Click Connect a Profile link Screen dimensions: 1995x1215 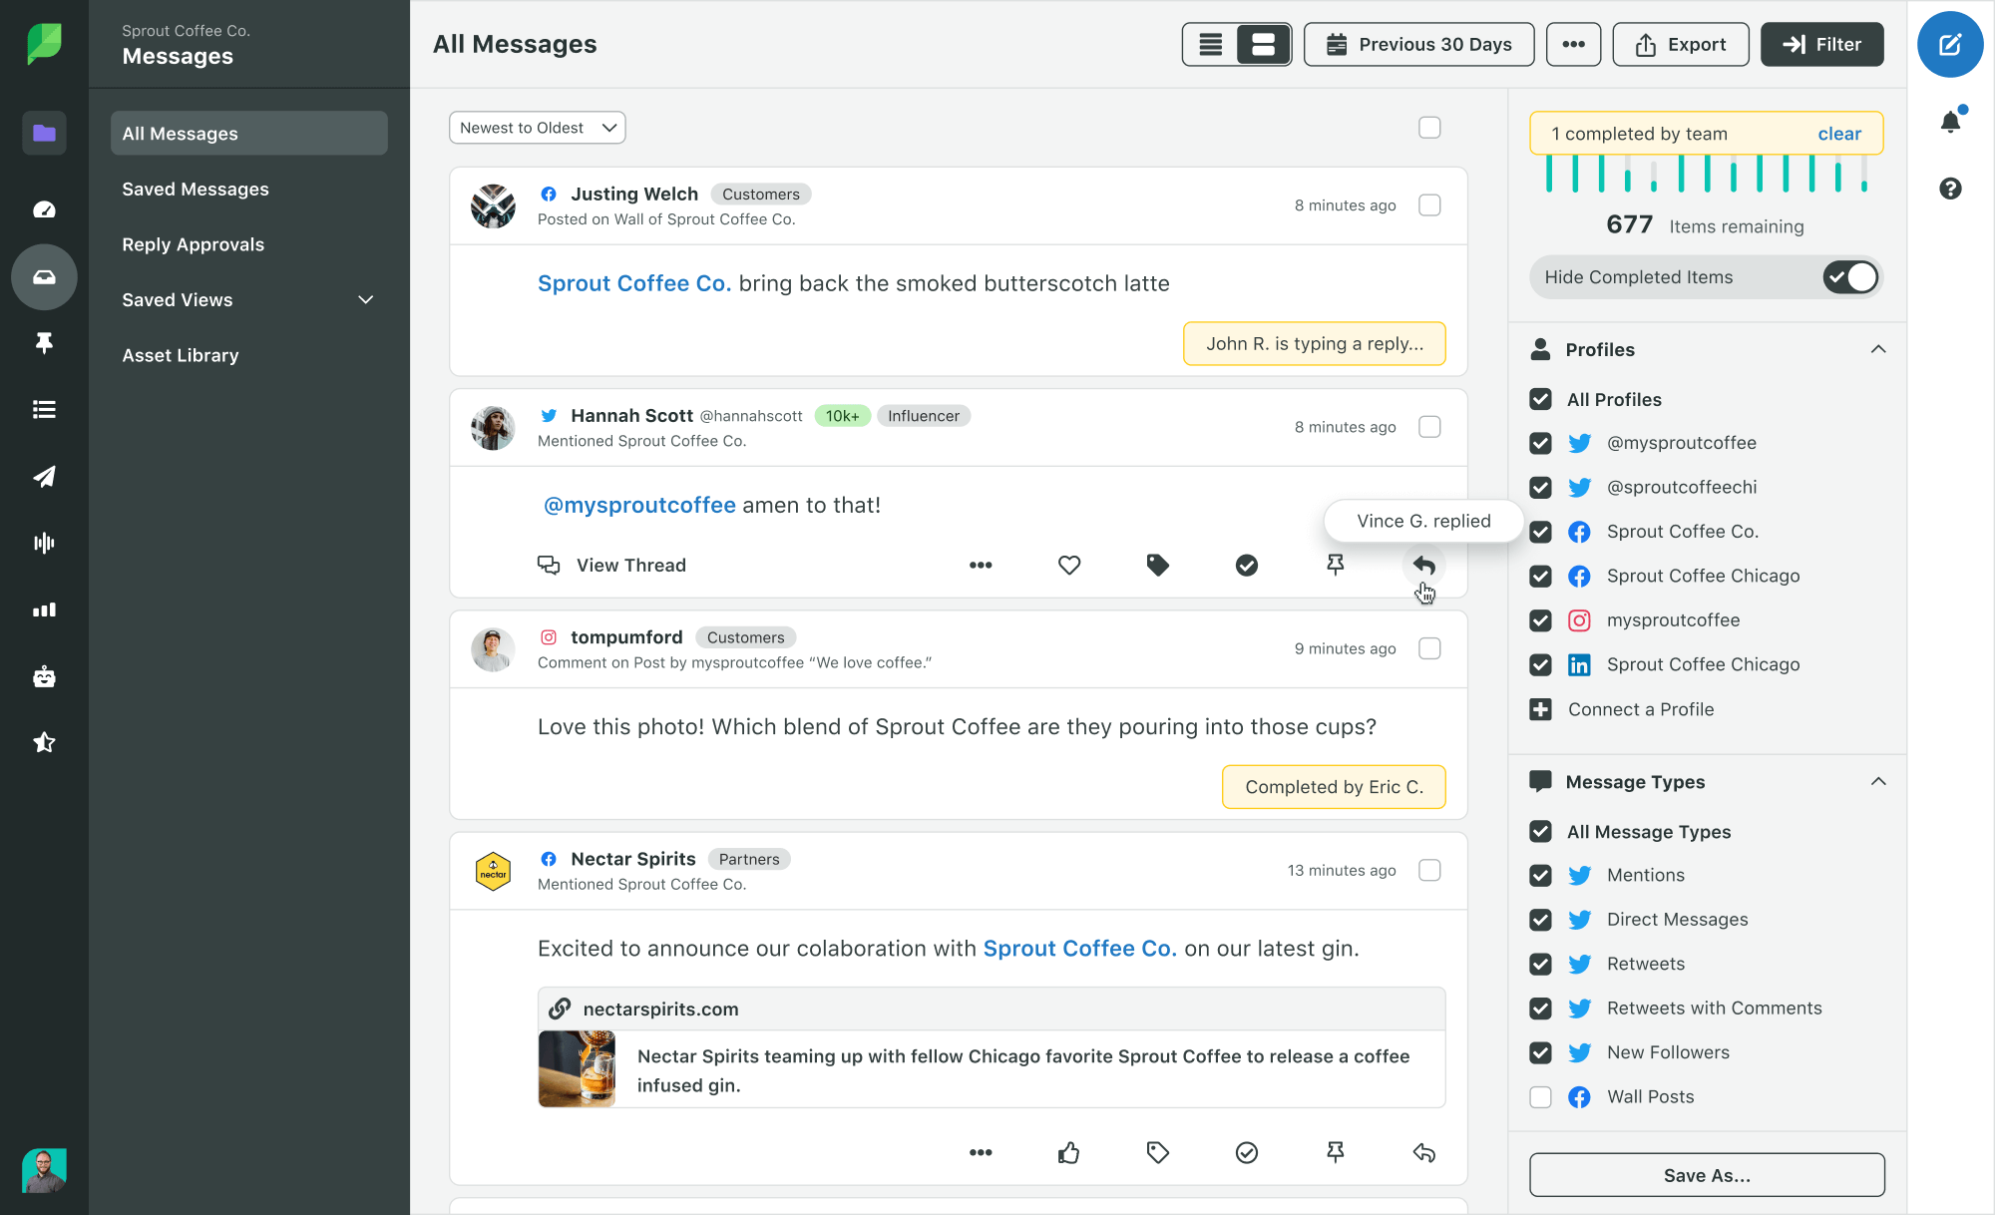[1640, 709]
